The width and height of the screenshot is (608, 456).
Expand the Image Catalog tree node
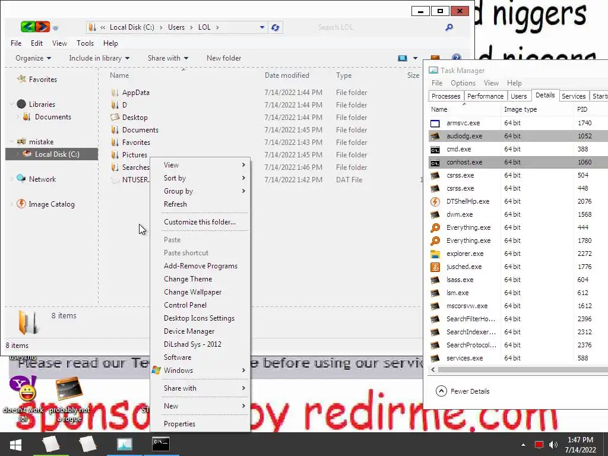(12, 204)
